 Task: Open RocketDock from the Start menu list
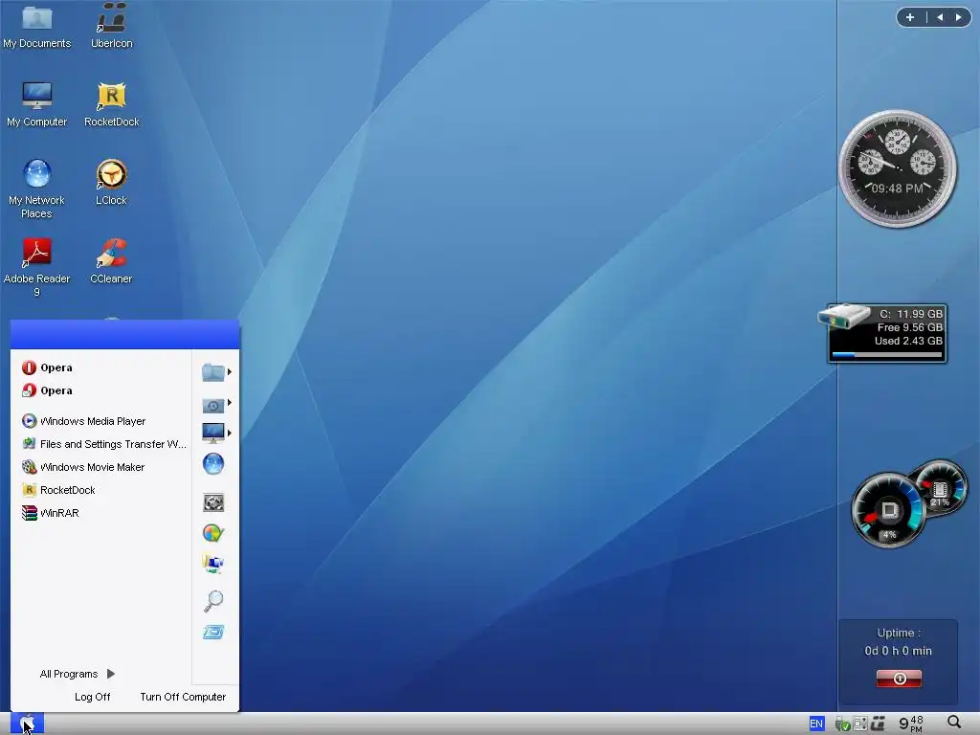point(58,490)
